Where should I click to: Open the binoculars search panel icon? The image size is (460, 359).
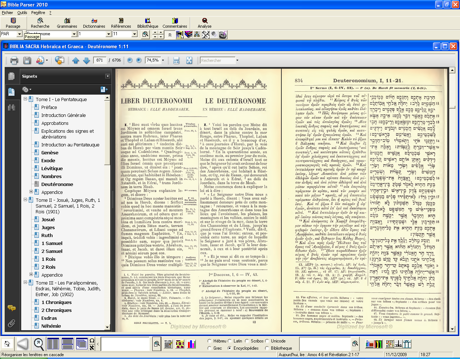[x=11, y=108]
